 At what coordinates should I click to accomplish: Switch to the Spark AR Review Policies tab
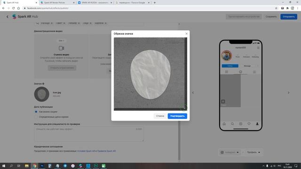tap(57, 3)
